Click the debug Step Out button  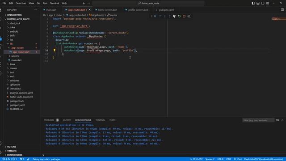coord(170,16)
